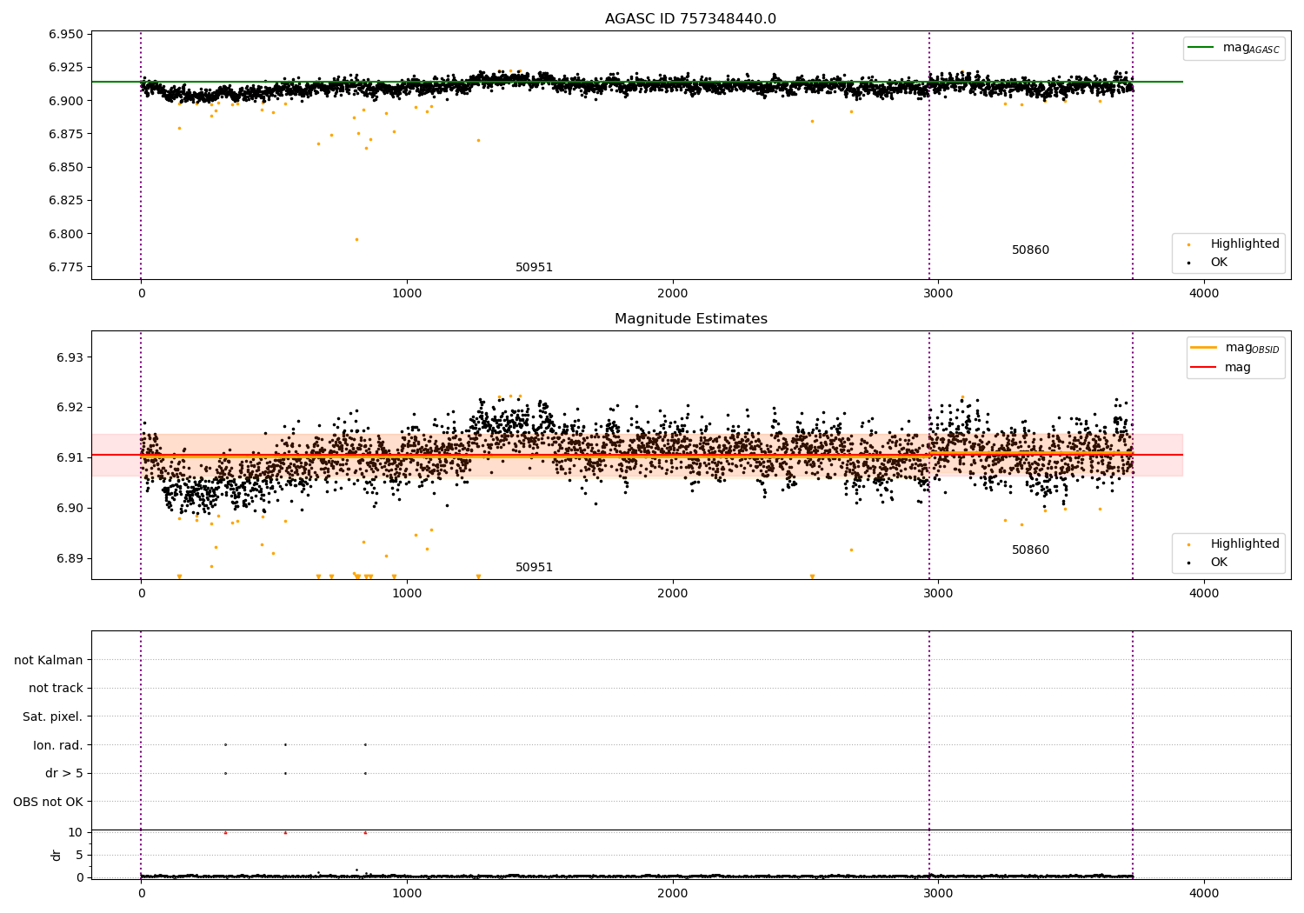The height and width of the screenshot is (913, 1304).
Task: Click the 'Sat. pixel.' row label
Action: pos(53,716)
